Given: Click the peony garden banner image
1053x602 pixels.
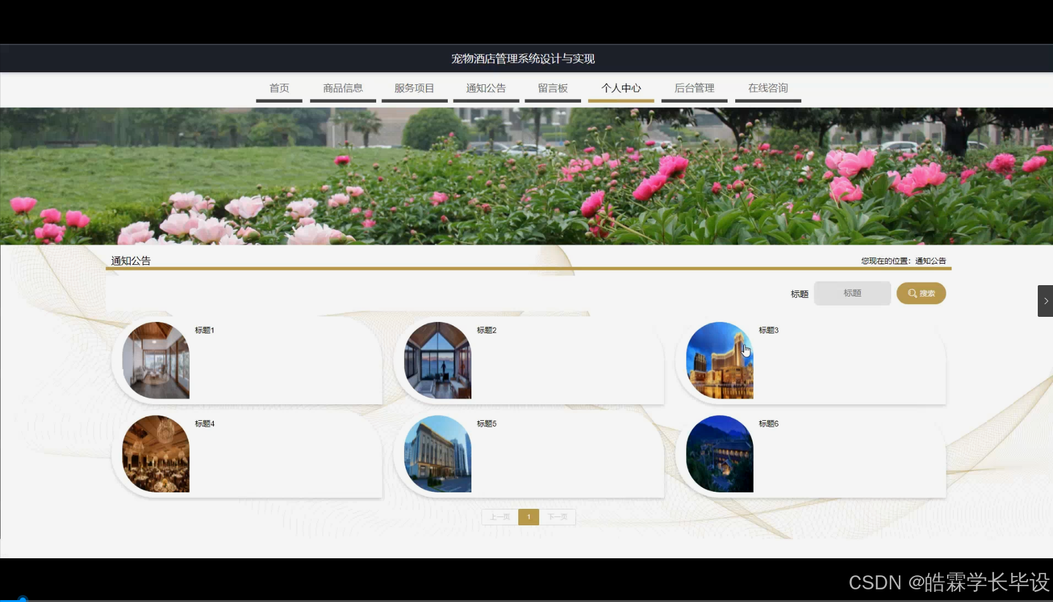Looking at the screenshot, I should (x=526, y=176).
